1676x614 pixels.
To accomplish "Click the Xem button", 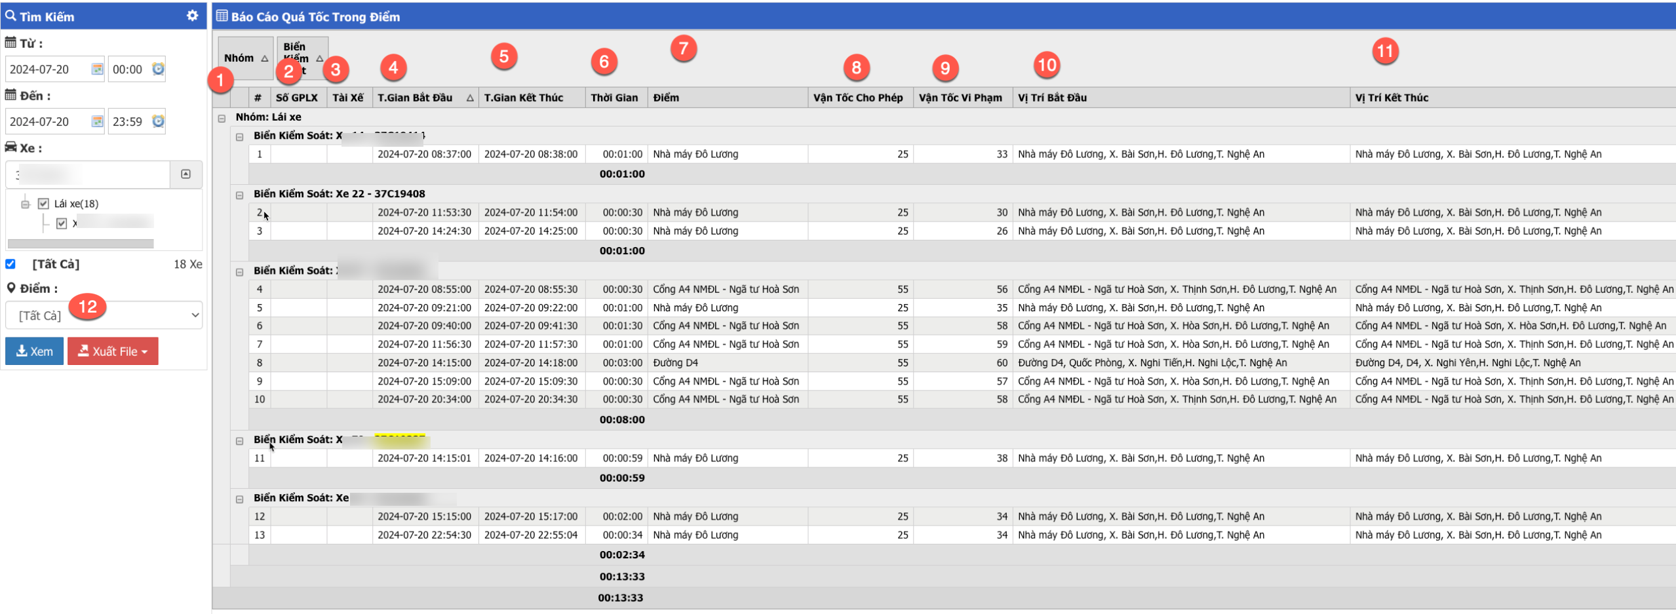I will point(34,351).
